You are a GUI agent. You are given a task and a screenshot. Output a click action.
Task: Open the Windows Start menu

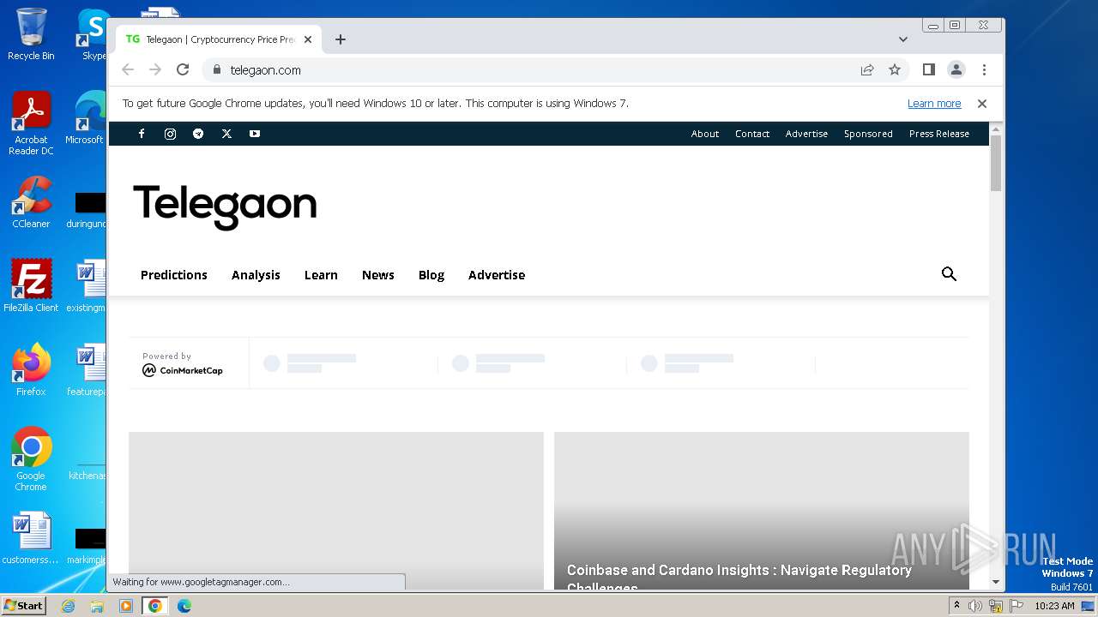tap(24, 605)
